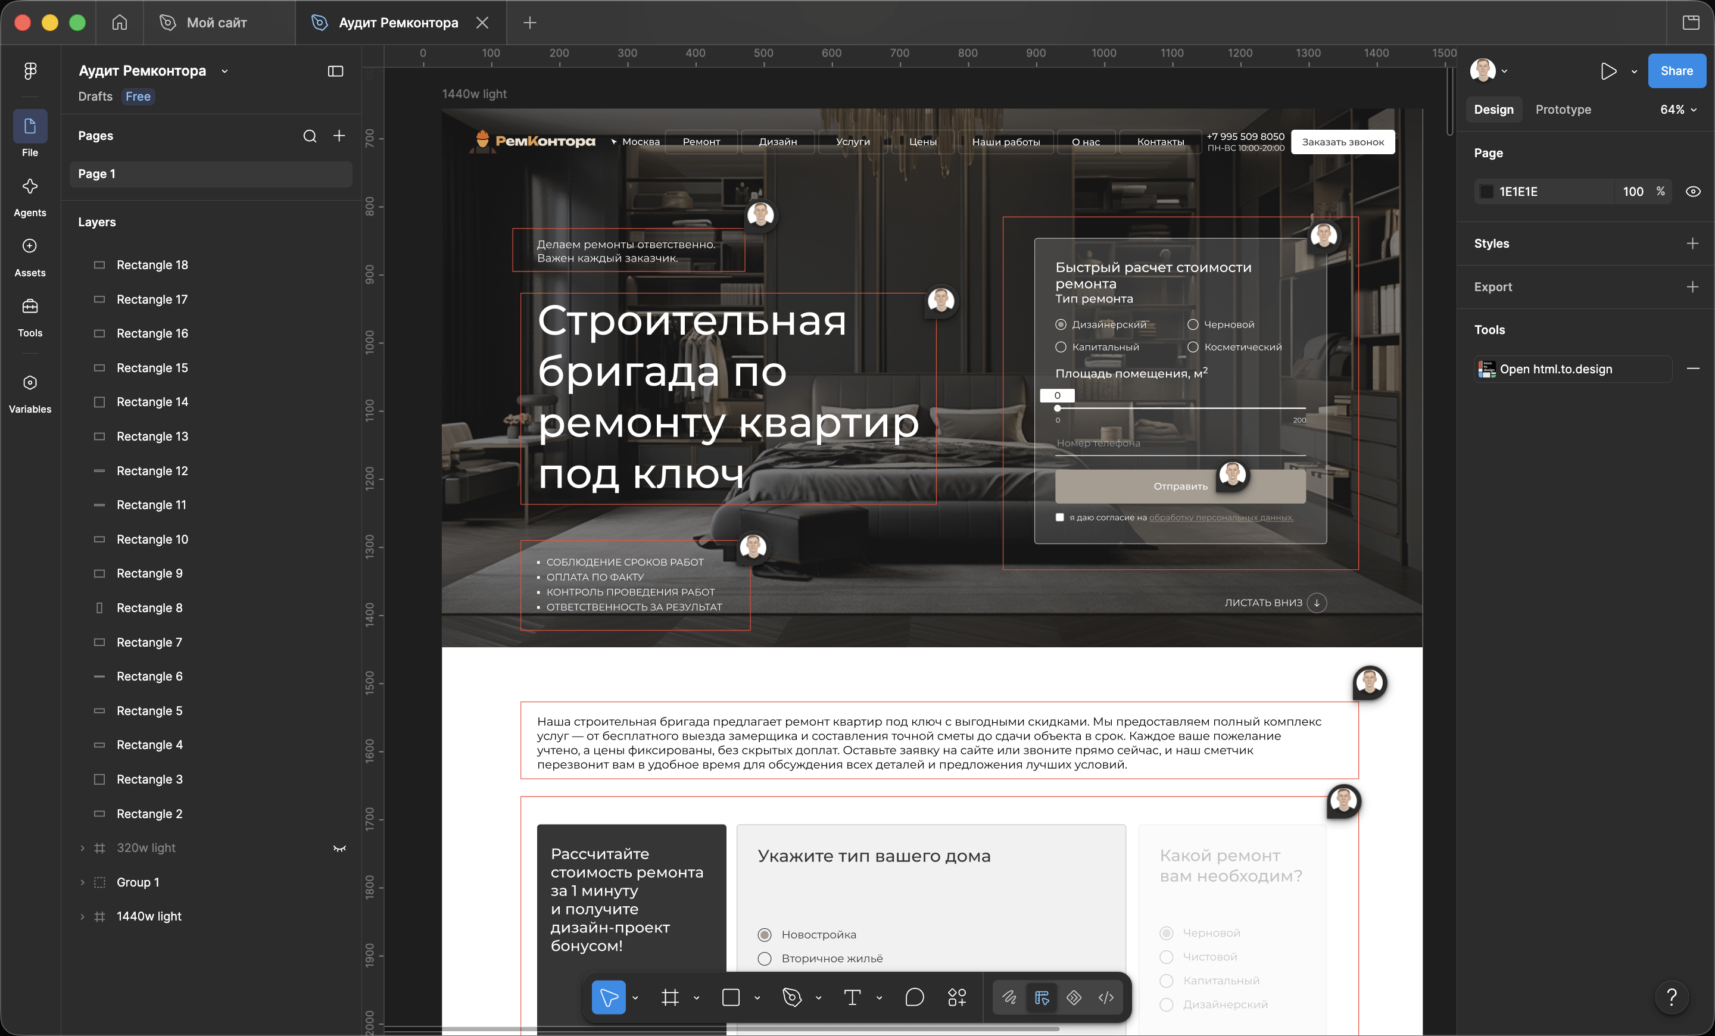Expand the 320w light frame layer
The height and width of the screenshot is (1036, 1715).
pyautogui.click(x=82, y=847)
